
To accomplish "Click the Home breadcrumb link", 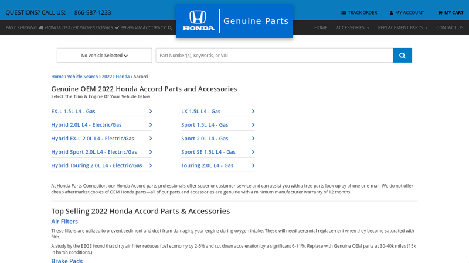I will coord(57,77).
